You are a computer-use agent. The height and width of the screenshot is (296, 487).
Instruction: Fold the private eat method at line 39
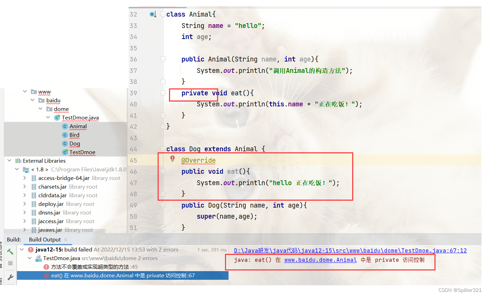tap(163, 93)
